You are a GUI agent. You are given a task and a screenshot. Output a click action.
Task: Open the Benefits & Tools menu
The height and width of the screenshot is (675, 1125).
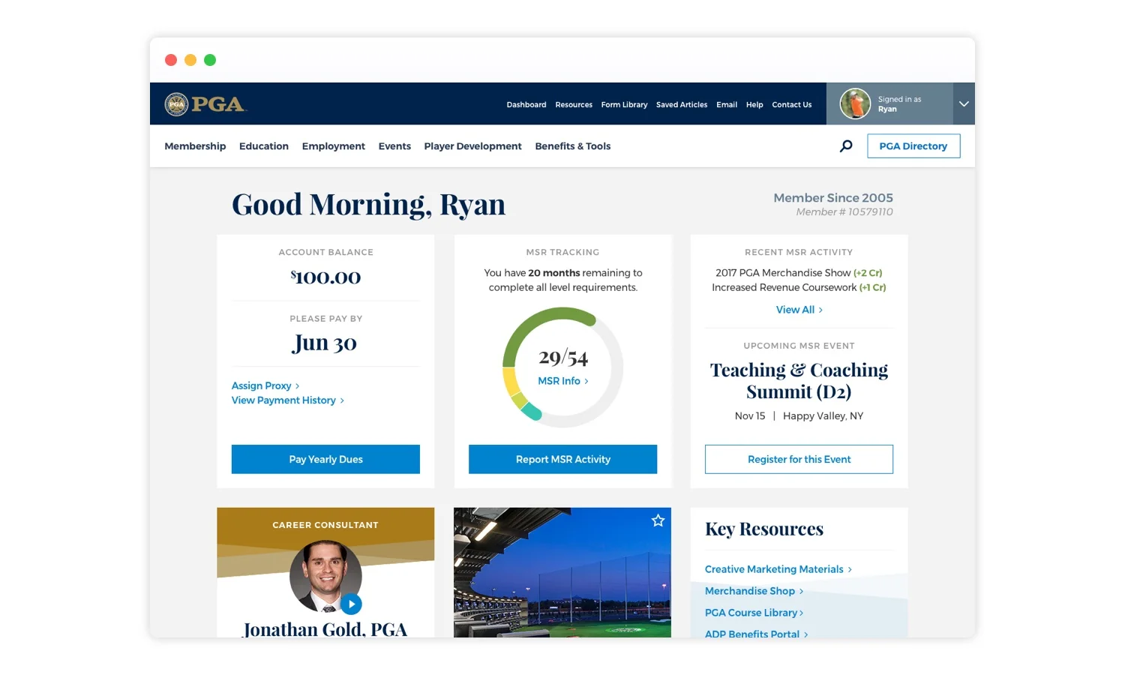pyautogui.click(x=573, y=146)
